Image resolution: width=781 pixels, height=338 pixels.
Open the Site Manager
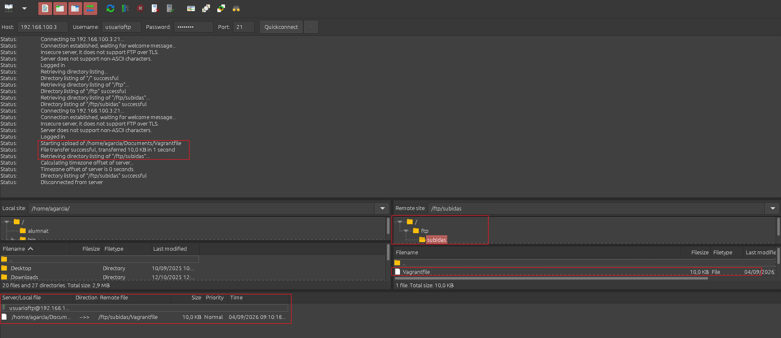click(x=9, y=8)
